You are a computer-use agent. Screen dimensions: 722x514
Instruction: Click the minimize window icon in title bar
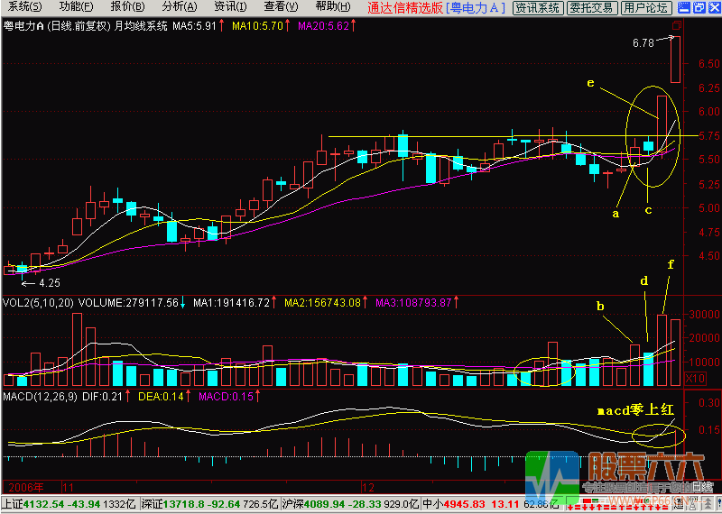[x=682, y=8]
